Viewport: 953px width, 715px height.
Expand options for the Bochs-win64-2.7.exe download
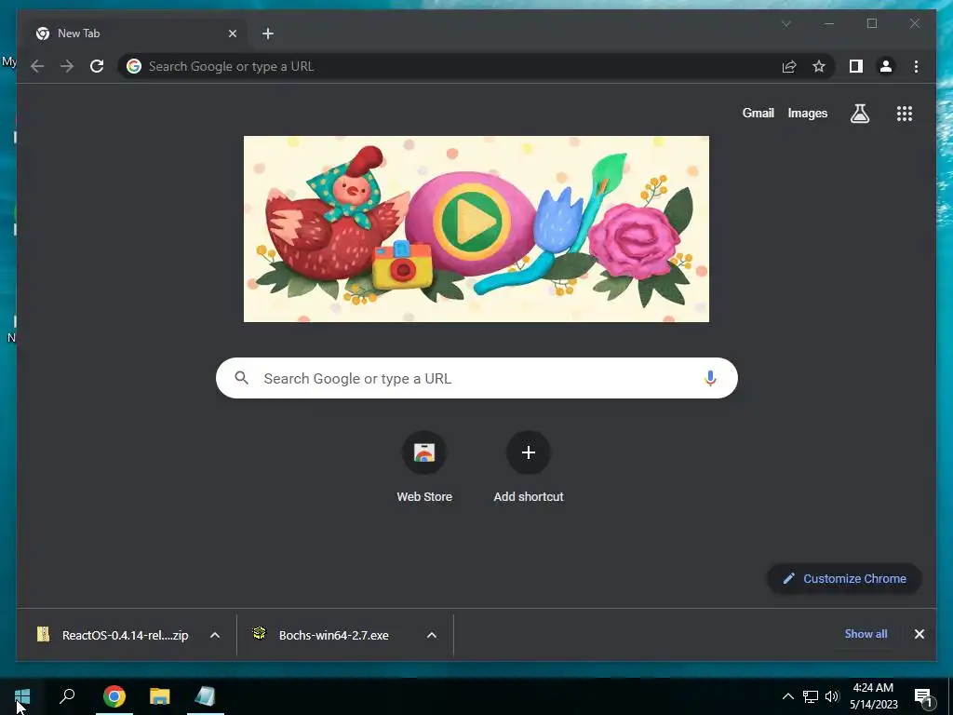[432, 635]
